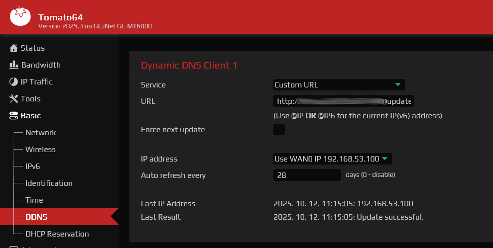
Task: Select IPv6 in the sidebar
Action: point(33,166)
